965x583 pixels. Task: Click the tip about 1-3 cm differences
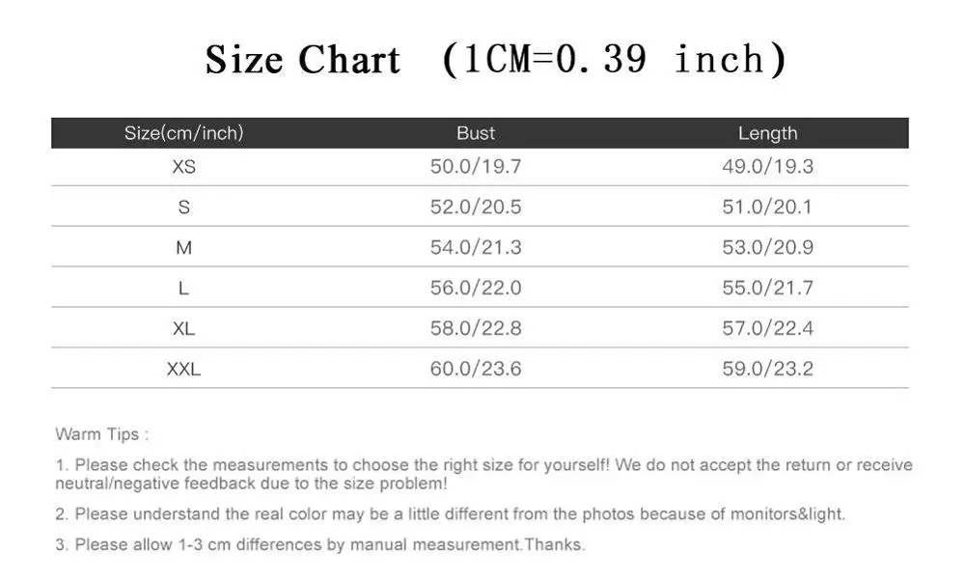320,544
